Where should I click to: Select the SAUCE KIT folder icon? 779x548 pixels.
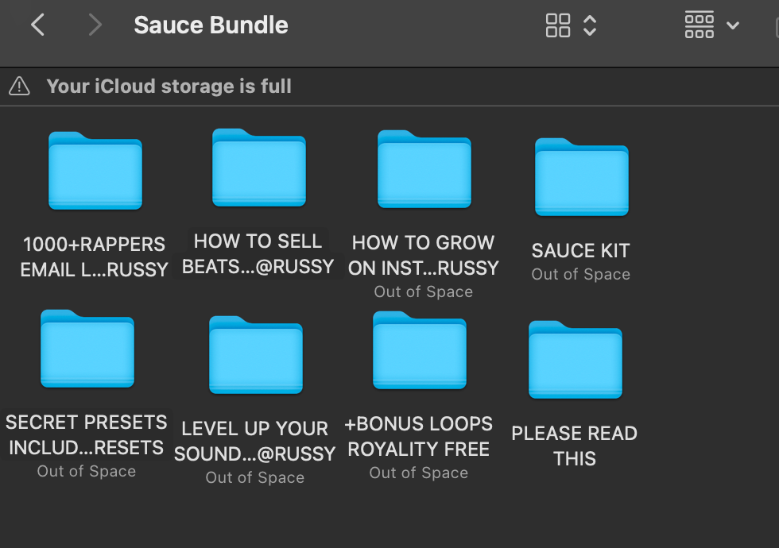pos(581,177)
